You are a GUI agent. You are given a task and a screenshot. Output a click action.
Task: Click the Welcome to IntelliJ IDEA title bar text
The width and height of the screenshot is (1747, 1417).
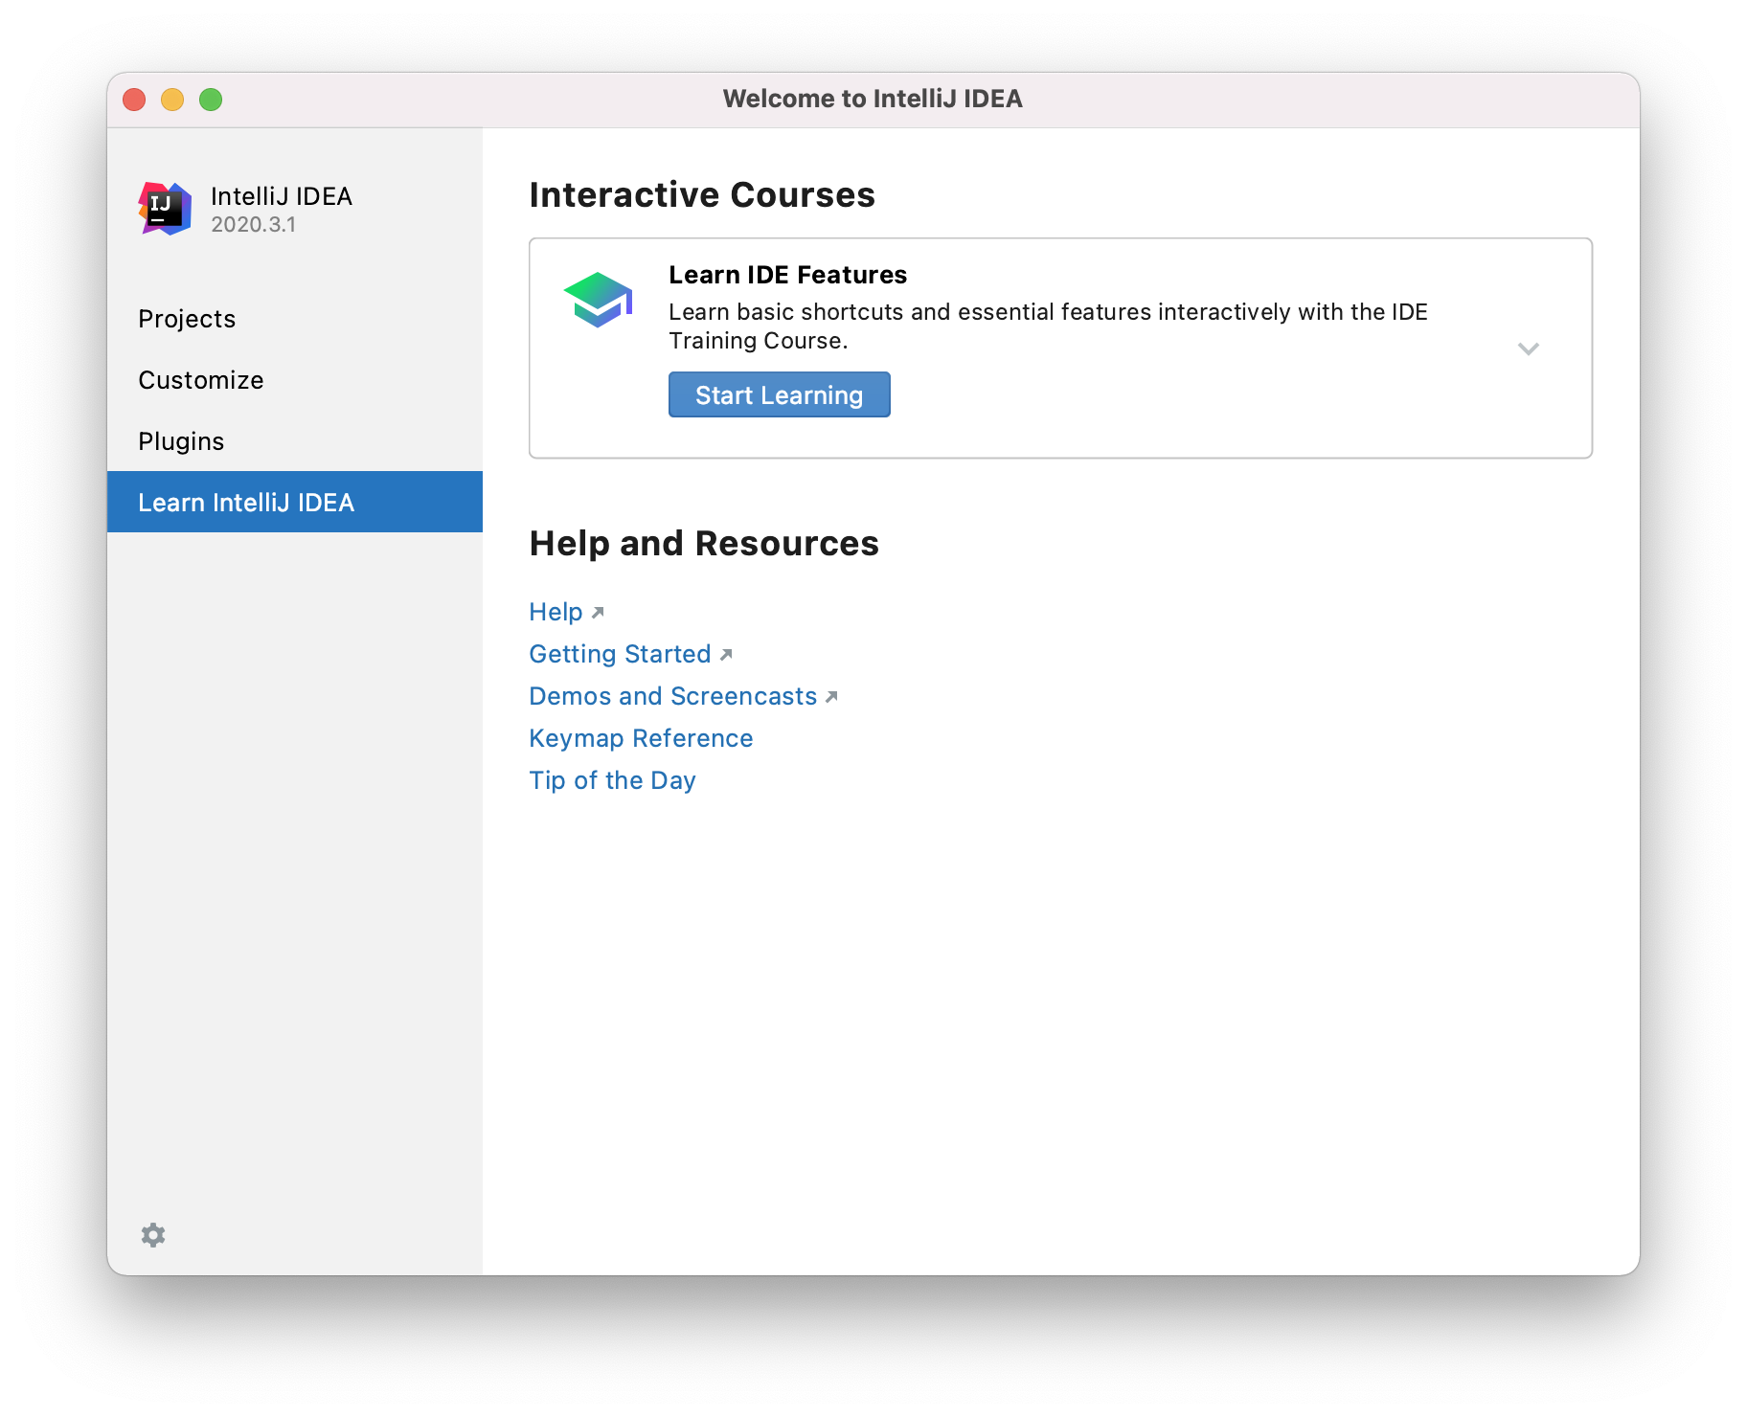pyautogui.click(x=873, y=99)
